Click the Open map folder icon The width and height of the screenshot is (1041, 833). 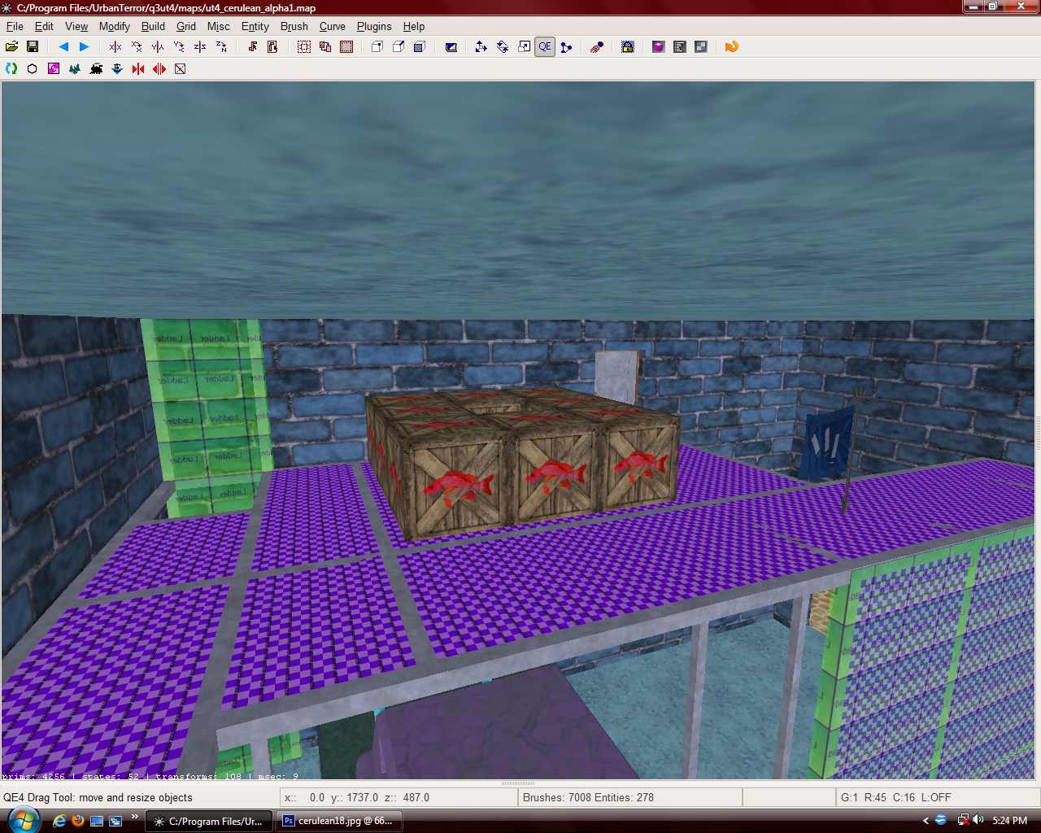(x=11, y=47)
